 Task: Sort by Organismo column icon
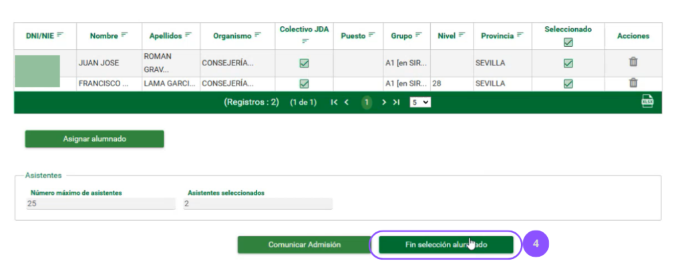click(258, 34)
